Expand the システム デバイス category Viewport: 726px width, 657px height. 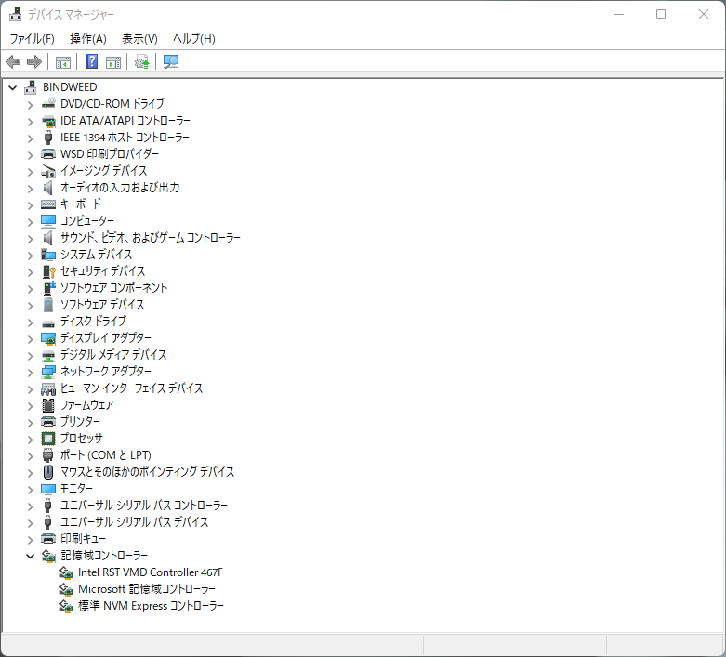coord(31,255)
